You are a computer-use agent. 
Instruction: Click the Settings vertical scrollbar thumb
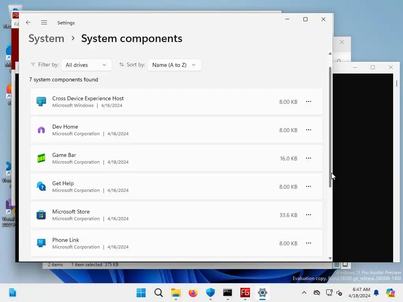pos(330,127)
